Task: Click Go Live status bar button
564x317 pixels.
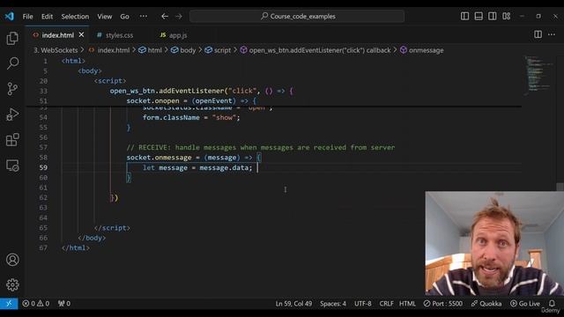Action: click(525, 303)
